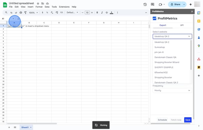Toggle strikethrough formatting
Viewport: 203px width, 130px height.
(107, 12)
